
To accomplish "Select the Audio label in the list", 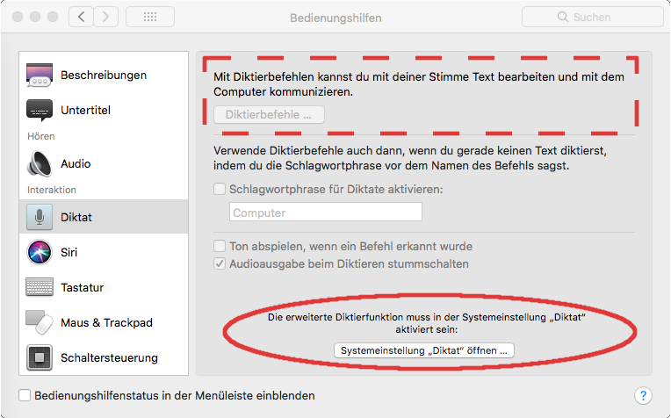I will point(76,164).
